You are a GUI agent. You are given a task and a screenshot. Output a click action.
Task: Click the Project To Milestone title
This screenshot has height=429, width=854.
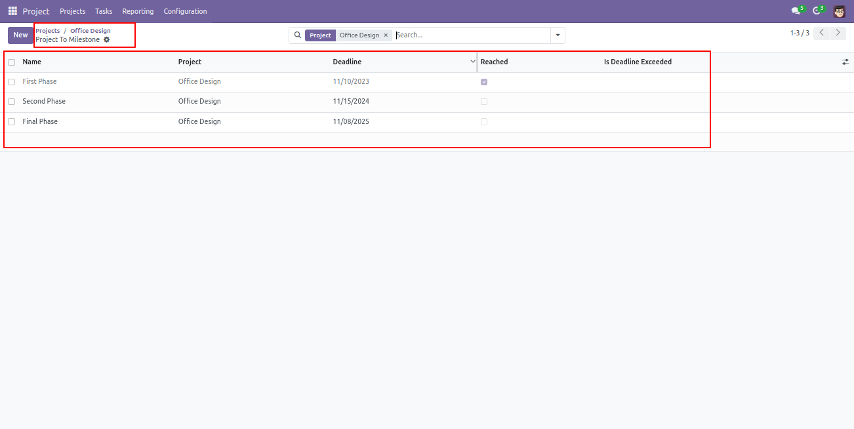point(68,40)
